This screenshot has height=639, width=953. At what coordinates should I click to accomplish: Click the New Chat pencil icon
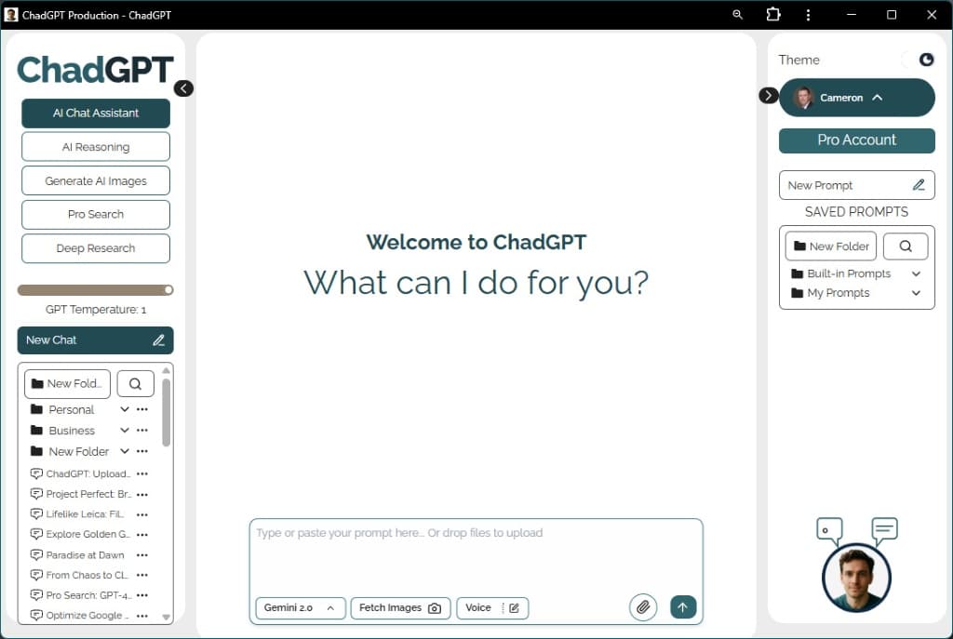tap(158, 340)
